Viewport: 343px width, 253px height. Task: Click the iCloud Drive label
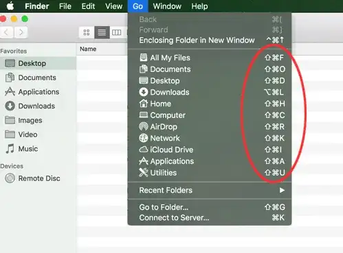coord(172,149)
